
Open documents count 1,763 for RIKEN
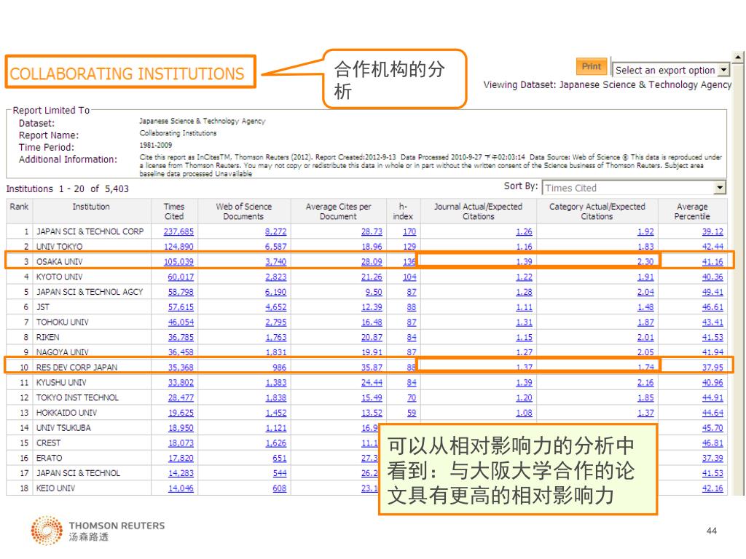(x=276, y=338)
